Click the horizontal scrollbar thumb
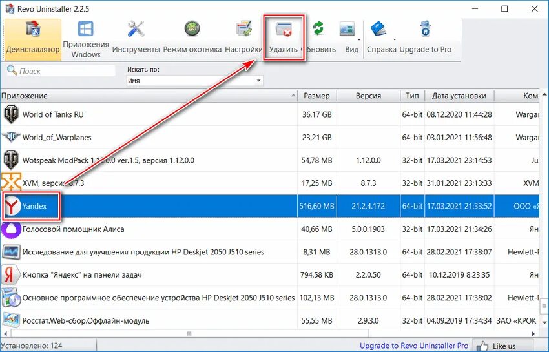549x352 pixels. click(x=189, y=333)
